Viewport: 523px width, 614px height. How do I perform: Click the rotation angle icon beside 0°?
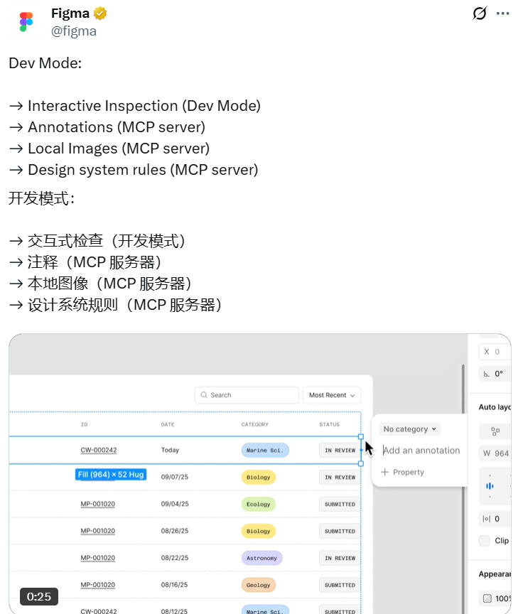[x=487, y=374]
